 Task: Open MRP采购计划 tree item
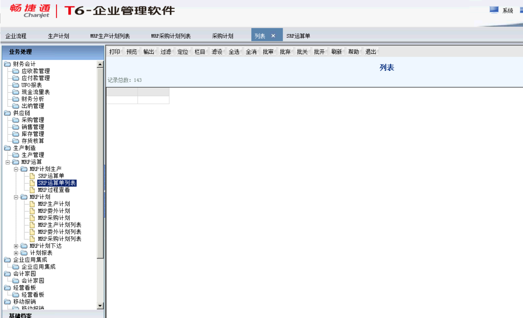click(x=54, y=218)
